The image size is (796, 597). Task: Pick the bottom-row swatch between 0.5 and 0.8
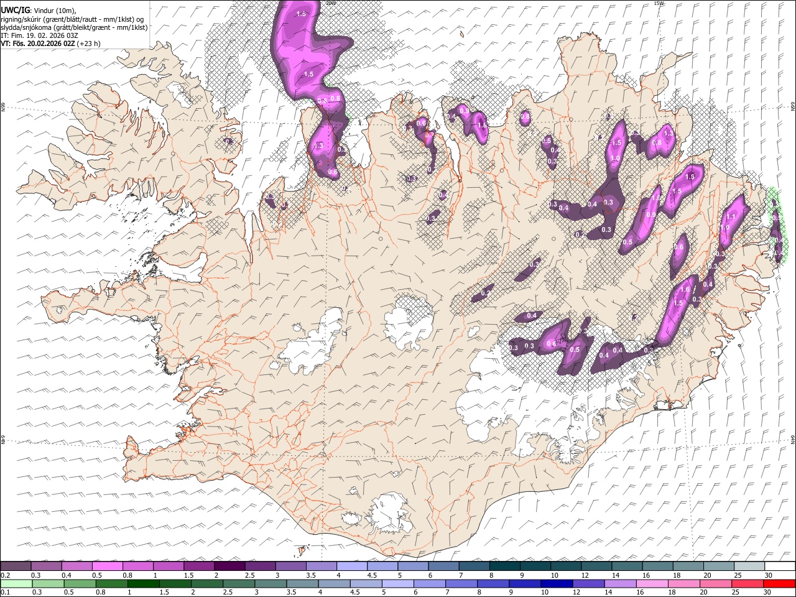pos(81,583)
